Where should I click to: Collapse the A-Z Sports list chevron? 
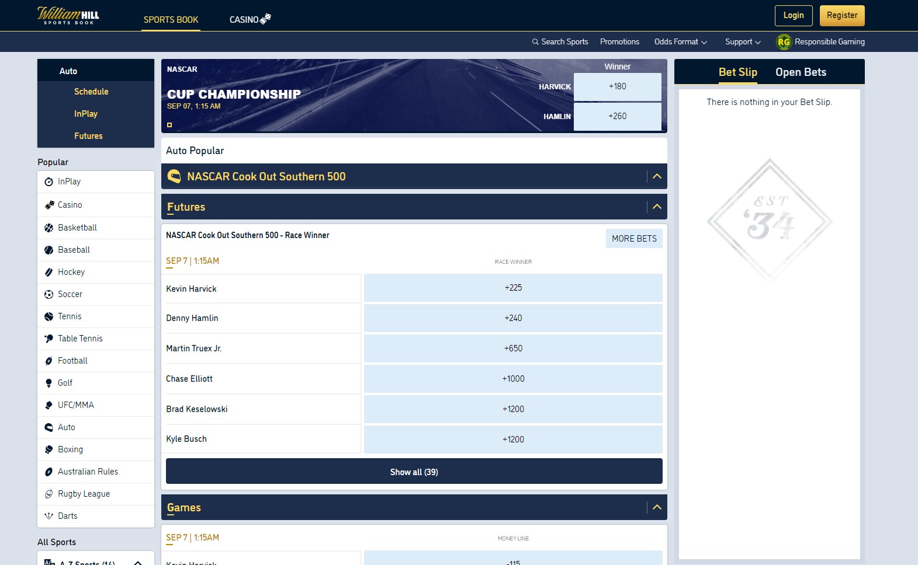click(138, 563)
